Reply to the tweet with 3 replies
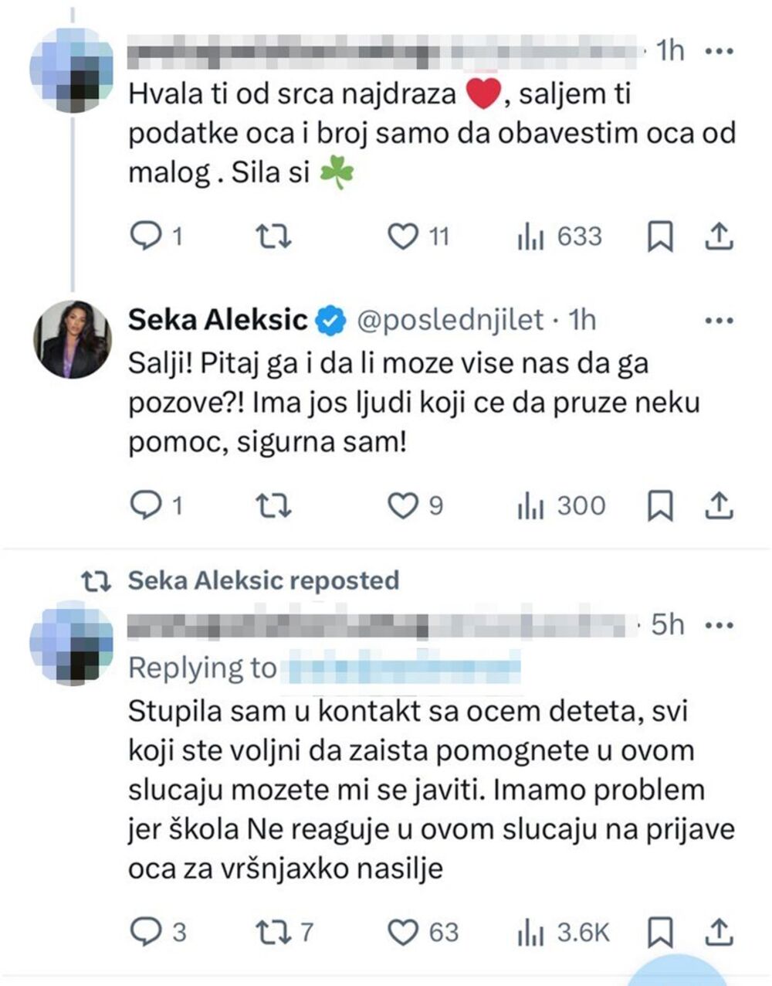Screen dimensions: 772x986 (x=144, y=932)
